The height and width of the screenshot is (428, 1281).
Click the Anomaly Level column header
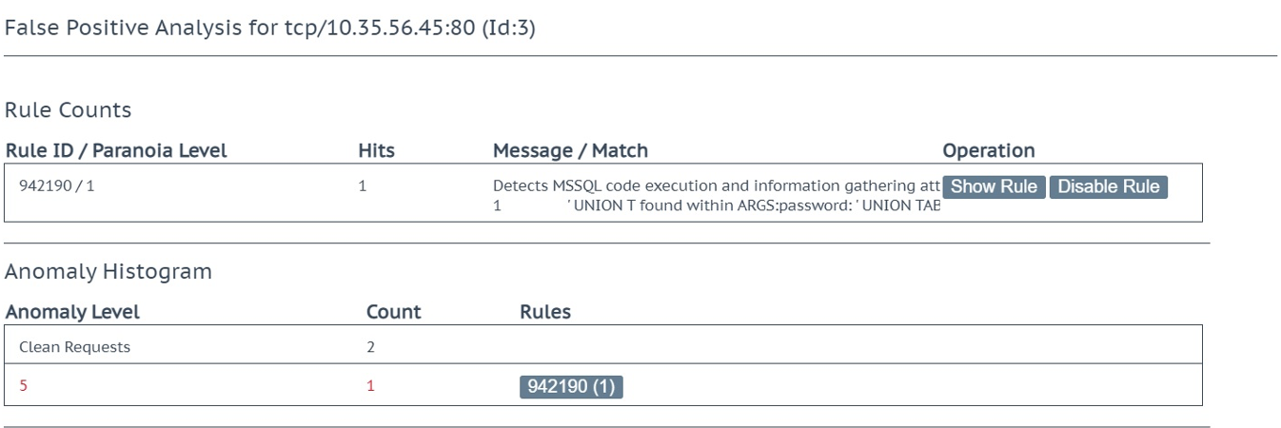[x=72, y=312]
